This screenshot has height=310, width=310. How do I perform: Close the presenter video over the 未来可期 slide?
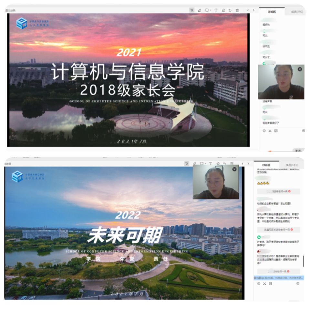[x=234, y=169]
